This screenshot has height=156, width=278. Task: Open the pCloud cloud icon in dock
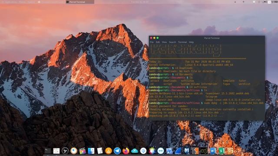pyautogui.click(x=135, y=151)
